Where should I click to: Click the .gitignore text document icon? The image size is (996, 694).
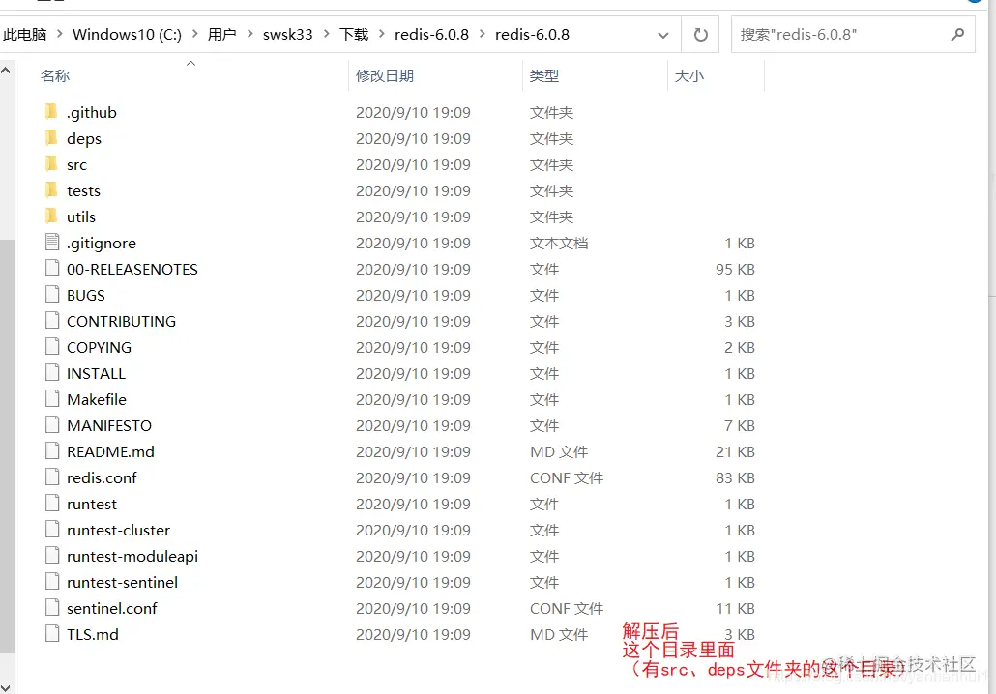[52, 242]
